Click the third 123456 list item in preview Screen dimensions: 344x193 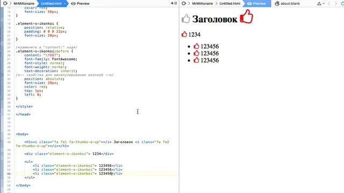(210, 61)
